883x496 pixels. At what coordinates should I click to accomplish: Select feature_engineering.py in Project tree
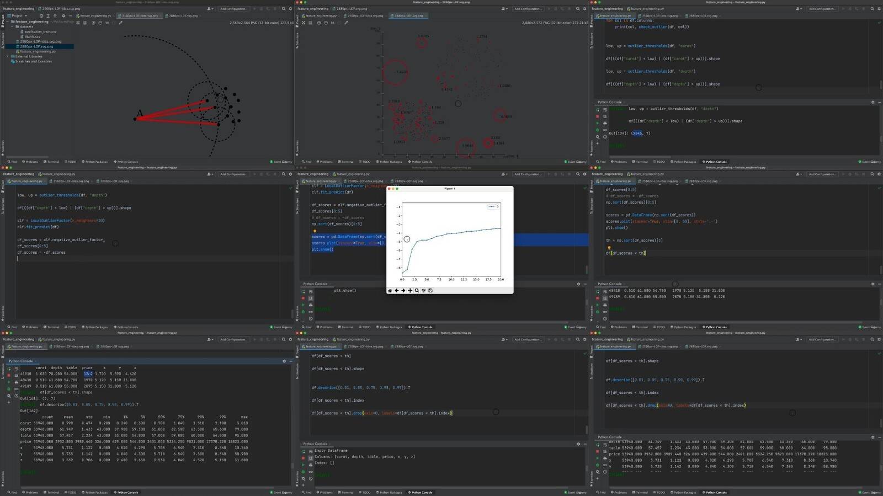[36, 51]
